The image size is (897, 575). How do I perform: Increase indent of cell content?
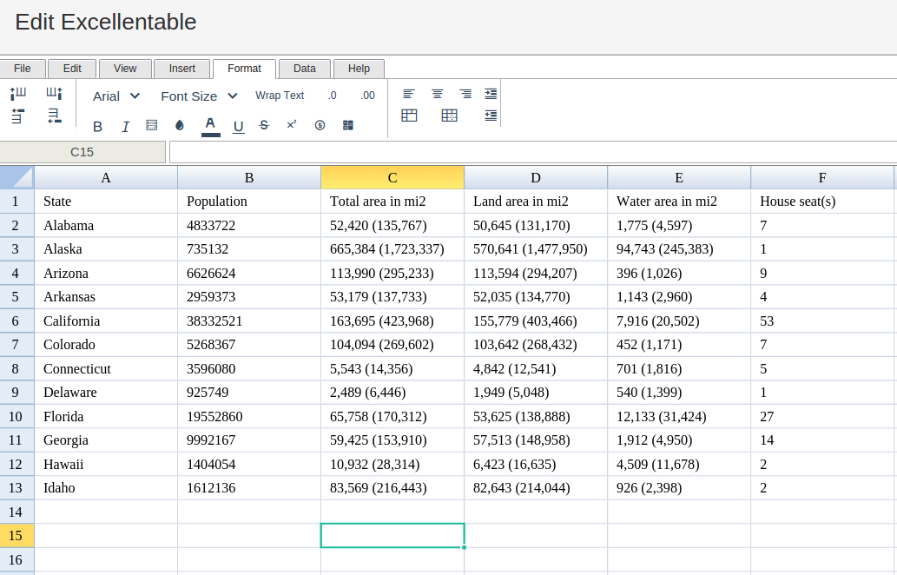click(x=491, y=94)
